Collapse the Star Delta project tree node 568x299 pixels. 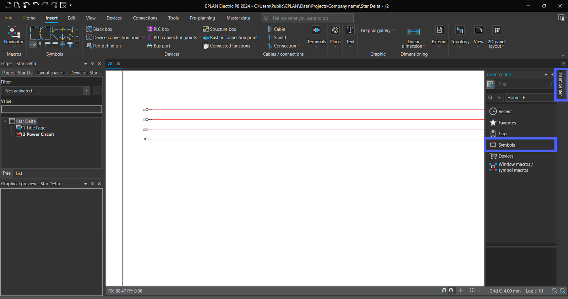pyautogui.click(x=5, y=121)
